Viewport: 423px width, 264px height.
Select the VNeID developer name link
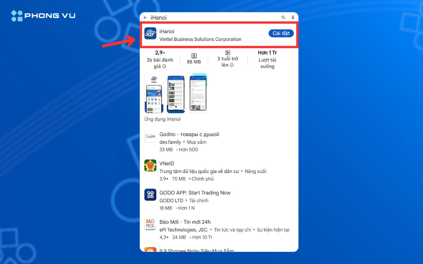(199, 171)
